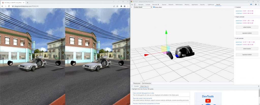This screenshot has height=105, width=260.
Task: Reload the Babylon playground page
Action: coord(9,6)
